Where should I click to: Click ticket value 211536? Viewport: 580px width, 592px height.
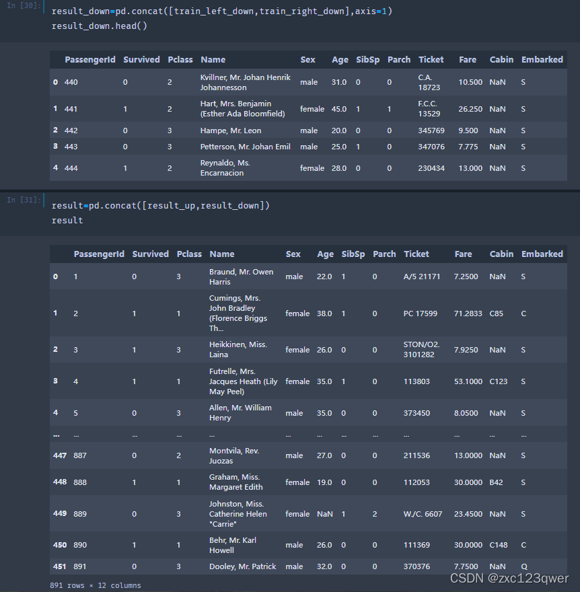coord(416,455)
